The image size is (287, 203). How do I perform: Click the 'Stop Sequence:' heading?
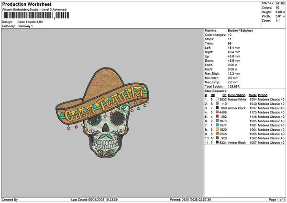(216, 91)
